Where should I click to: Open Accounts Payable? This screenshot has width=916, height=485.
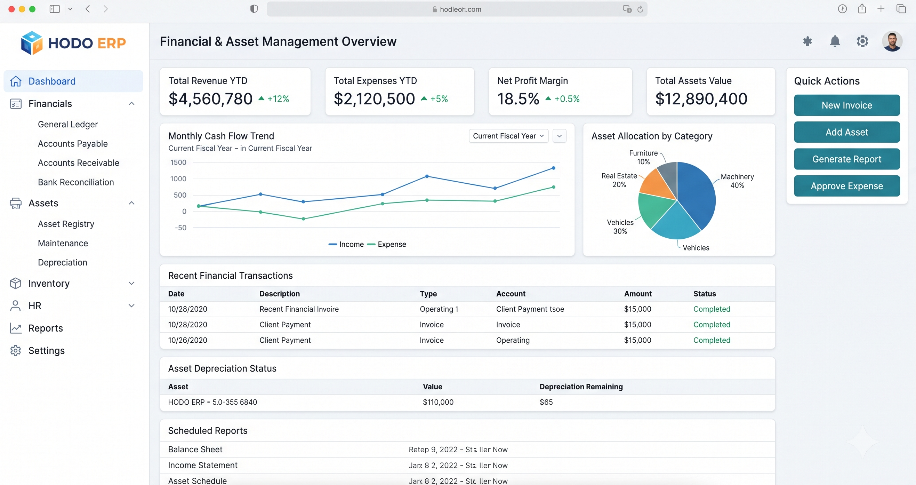pyautogui.click(x=73, y=144)
